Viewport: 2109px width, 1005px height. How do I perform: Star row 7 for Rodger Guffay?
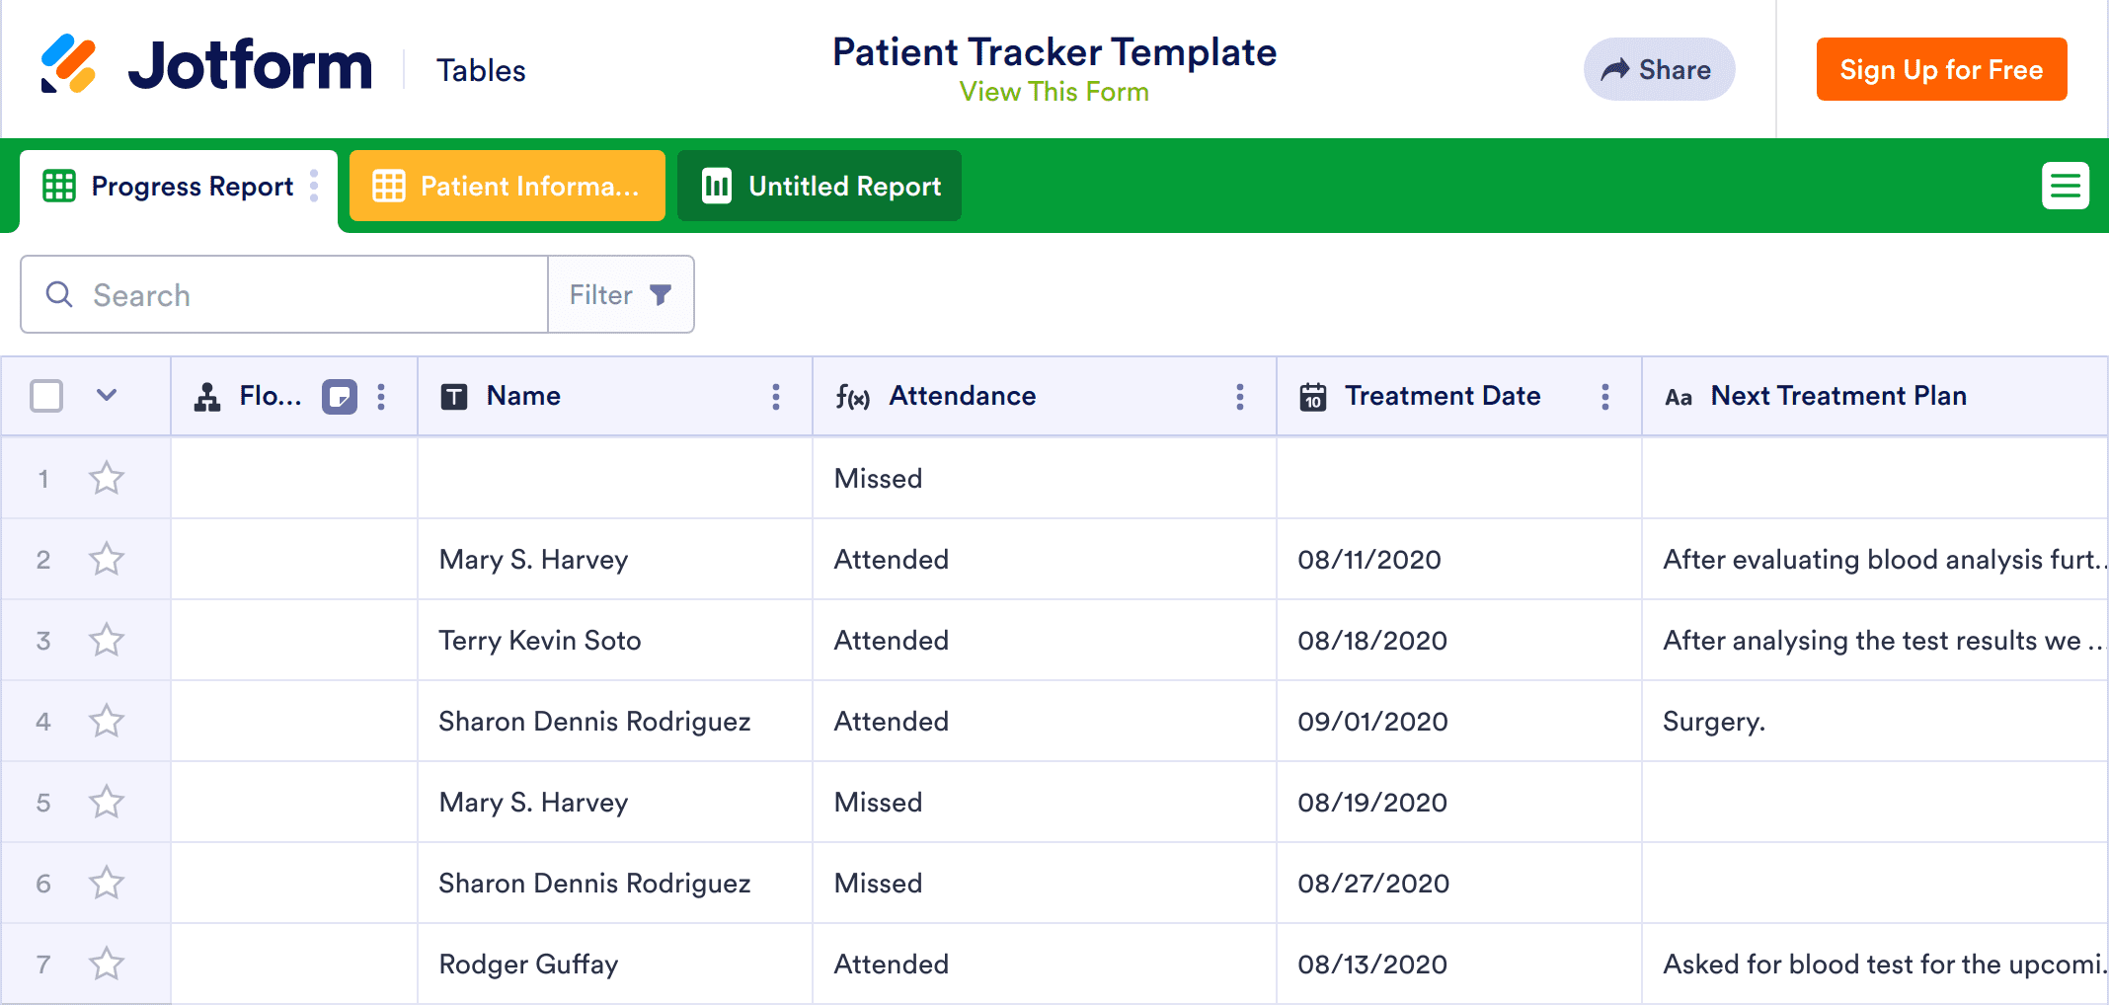tap(107, 965)
